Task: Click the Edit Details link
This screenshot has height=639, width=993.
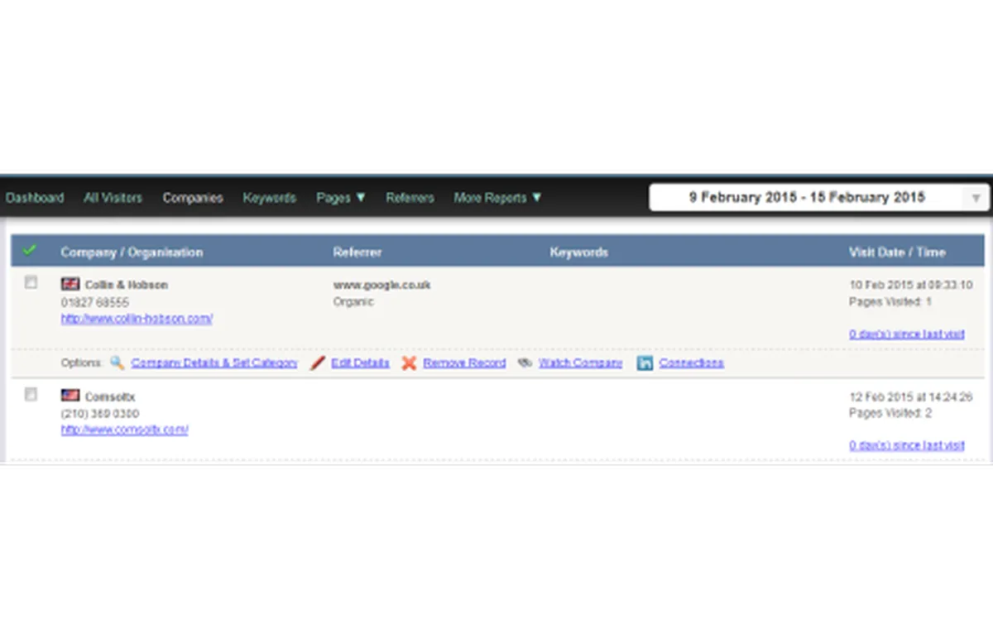Action: [360, 363]
